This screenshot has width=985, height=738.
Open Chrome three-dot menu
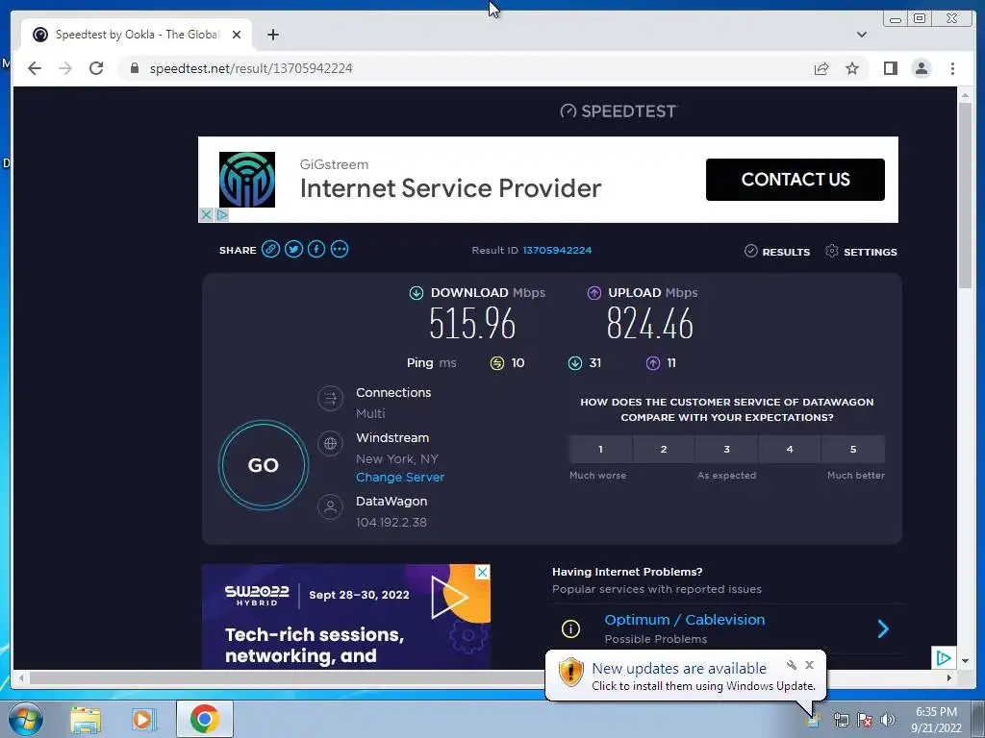point(952,68)
